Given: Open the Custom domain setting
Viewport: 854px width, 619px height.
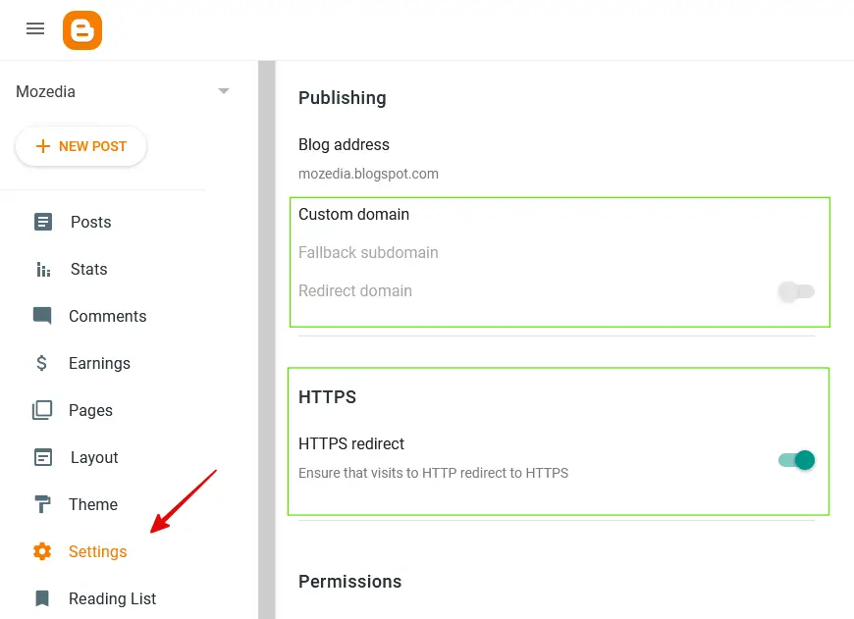Looking at the screenshot, I should click(x=353, y=214).
